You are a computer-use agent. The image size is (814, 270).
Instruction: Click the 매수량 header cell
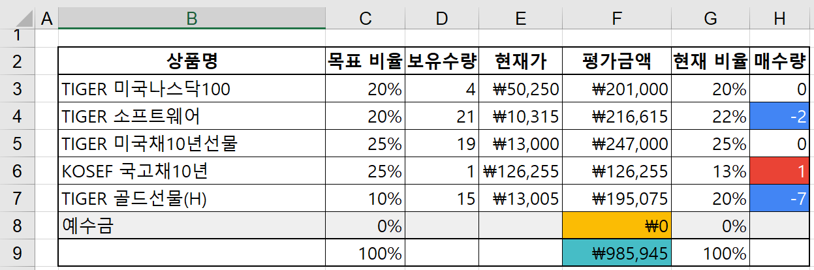[779, 62]
